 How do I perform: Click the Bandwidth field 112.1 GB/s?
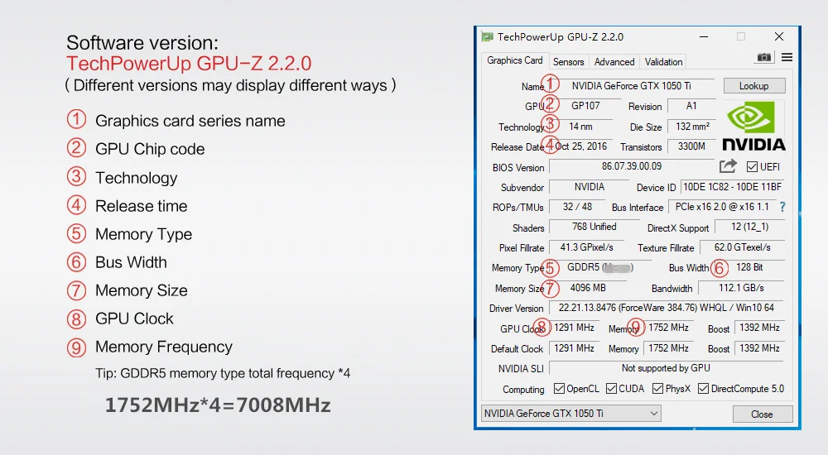(741, 288)
